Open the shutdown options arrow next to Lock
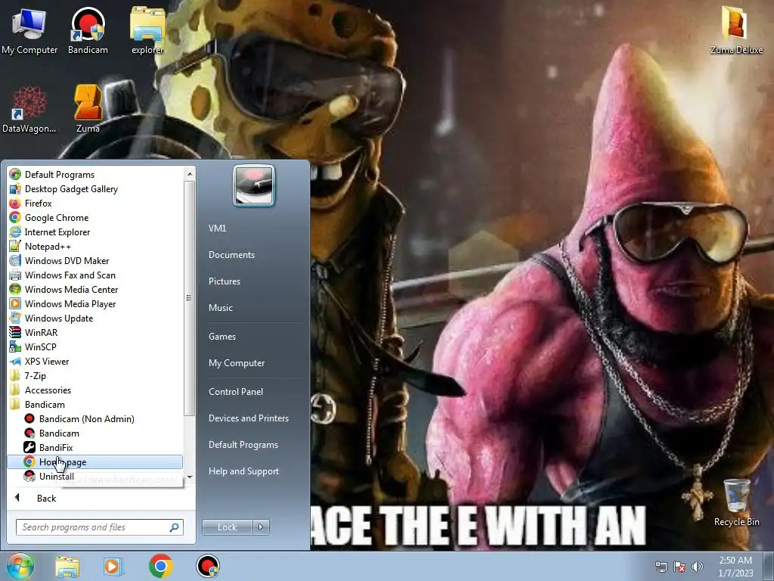 [261, 527]
